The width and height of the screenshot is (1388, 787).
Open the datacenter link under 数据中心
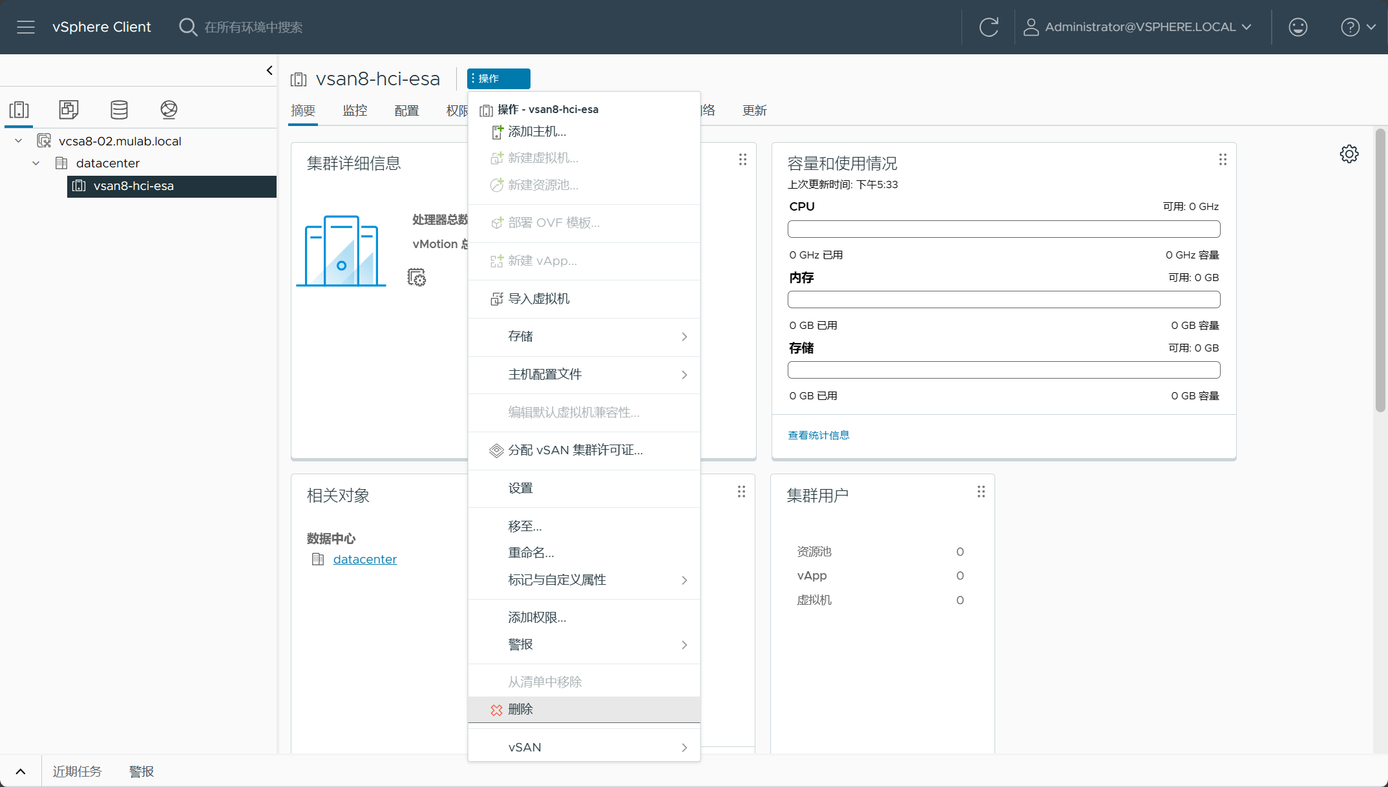[364, 560]
